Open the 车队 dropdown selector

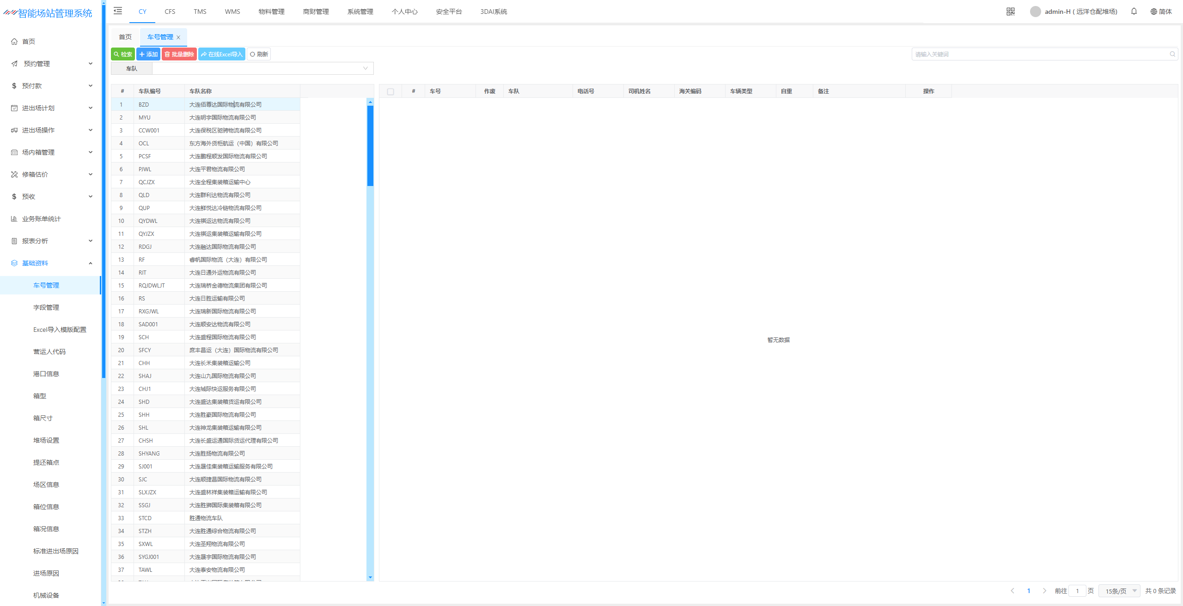tap(262, 68)
